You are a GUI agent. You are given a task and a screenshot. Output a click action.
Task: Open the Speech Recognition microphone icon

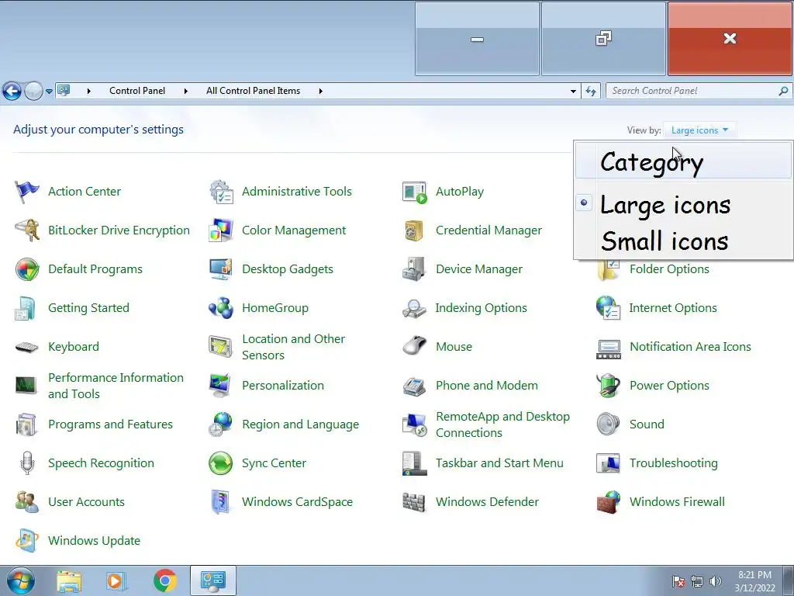pos(27,463)
